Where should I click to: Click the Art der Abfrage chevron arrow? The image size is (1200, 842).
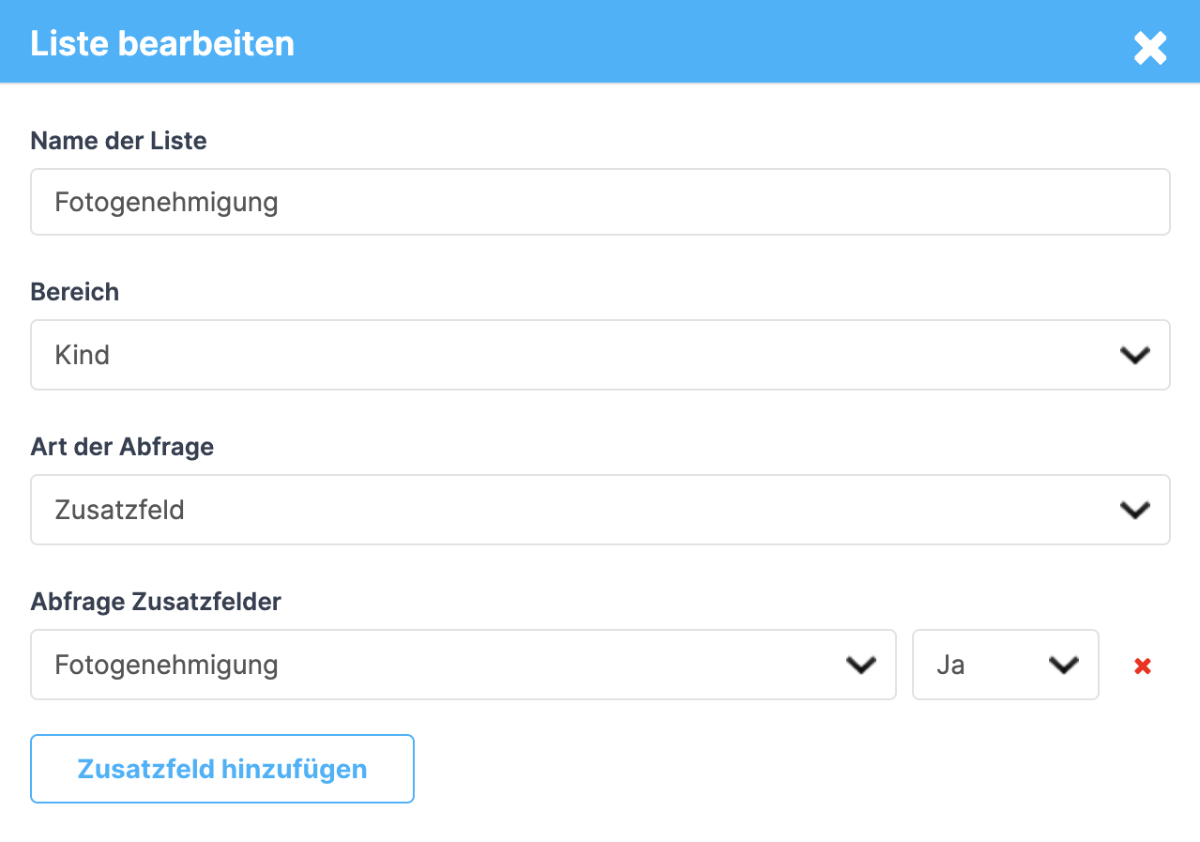point(1134,510)
